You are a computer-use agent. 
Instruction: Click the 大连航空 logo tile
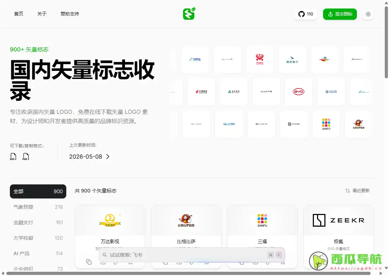tap(201, 92)
